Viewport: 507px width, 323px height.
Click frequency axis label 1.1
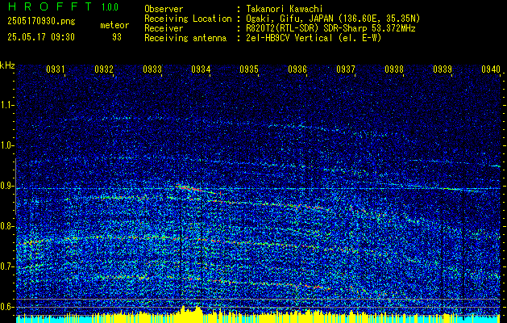6,105
